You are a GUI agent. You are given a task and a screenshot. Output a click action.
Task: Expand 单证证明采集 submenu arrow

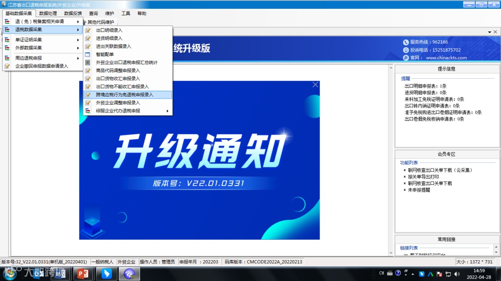(78, 40)
